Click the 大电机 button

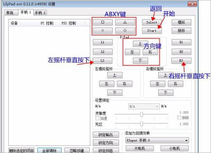[140, 148]
